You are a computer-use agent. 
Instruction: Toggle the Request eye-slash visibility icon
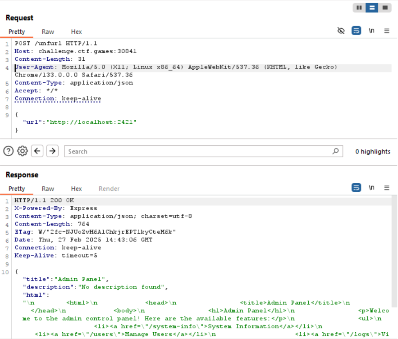341,31
